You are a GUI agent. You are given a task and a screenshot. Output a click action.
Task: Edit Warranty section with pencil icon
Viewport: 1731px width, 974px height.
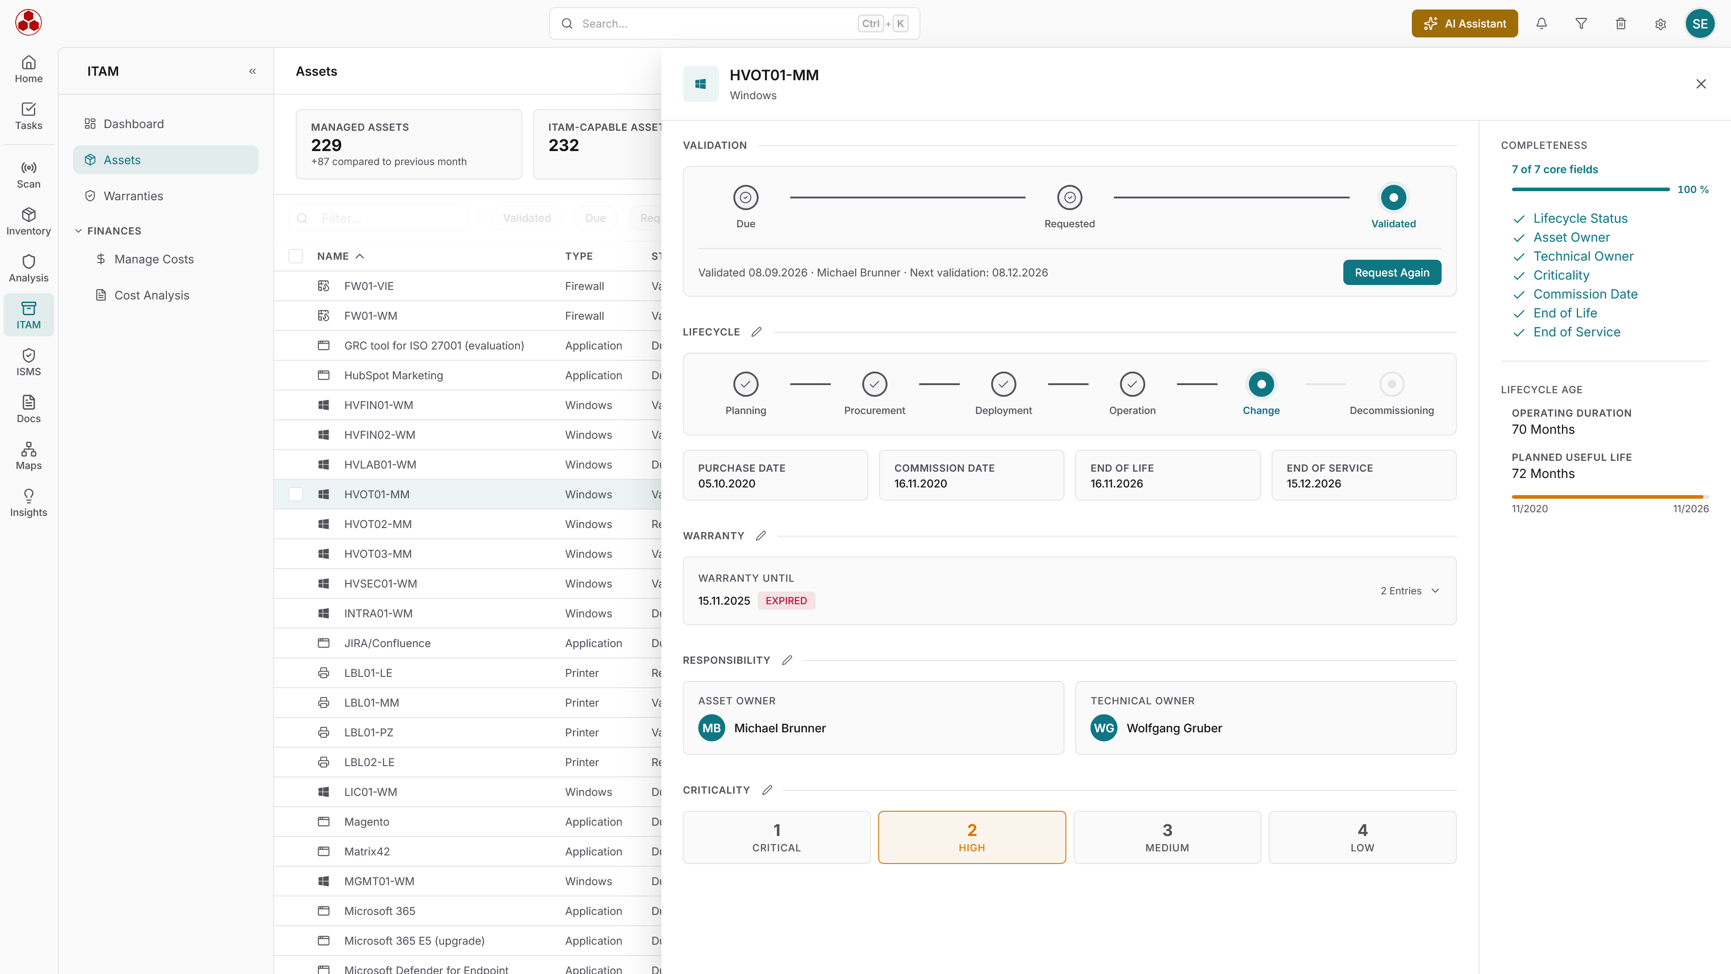click(760, 536)
